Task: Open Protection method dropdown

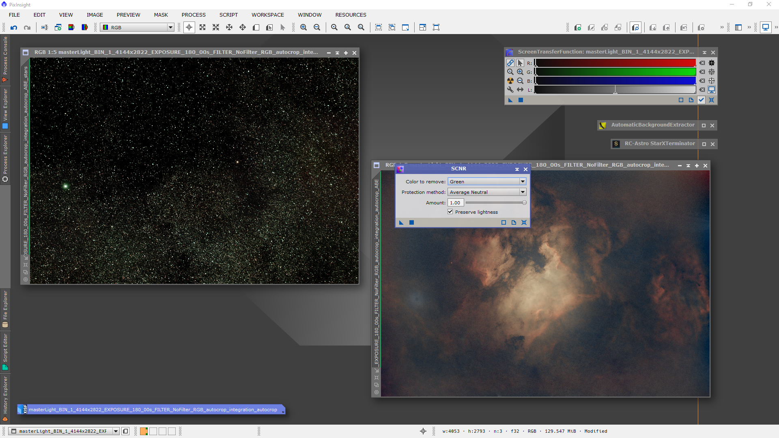Action: [x=523, y=192]
